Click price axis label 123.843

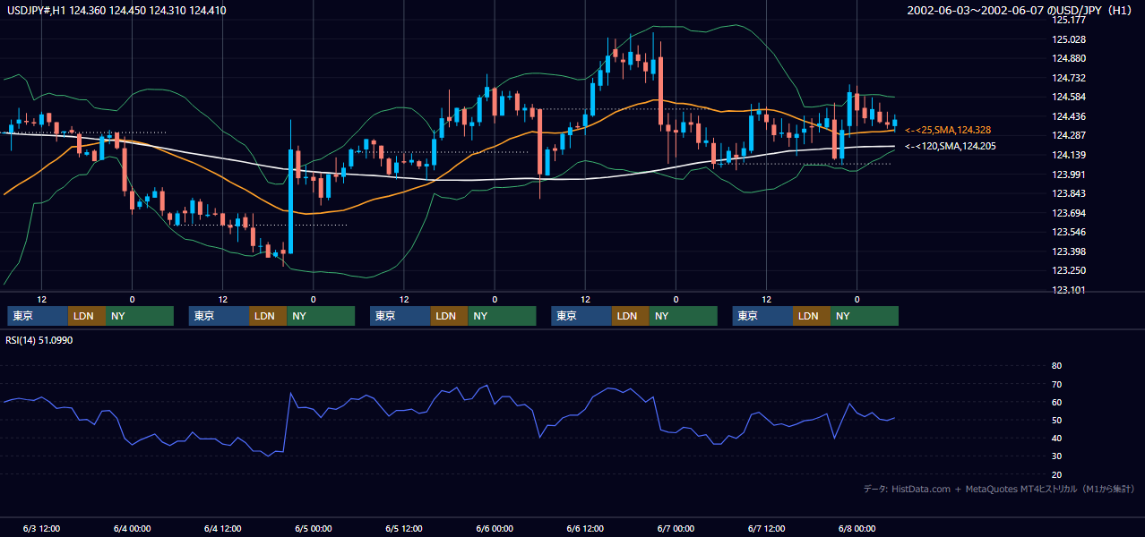[x=1069, y=193]
